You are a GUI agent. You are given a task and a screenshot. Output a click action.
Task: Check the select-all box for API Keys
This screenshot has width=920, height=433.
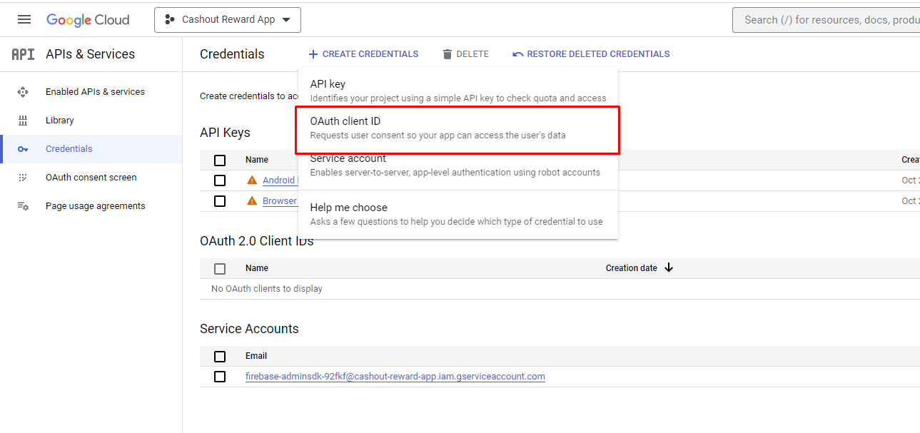point(220,161)
